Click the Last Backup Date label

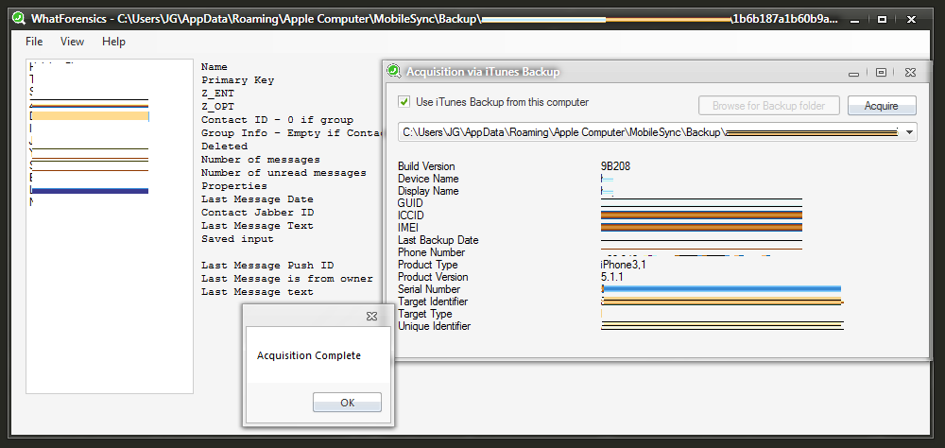[438, 240]
